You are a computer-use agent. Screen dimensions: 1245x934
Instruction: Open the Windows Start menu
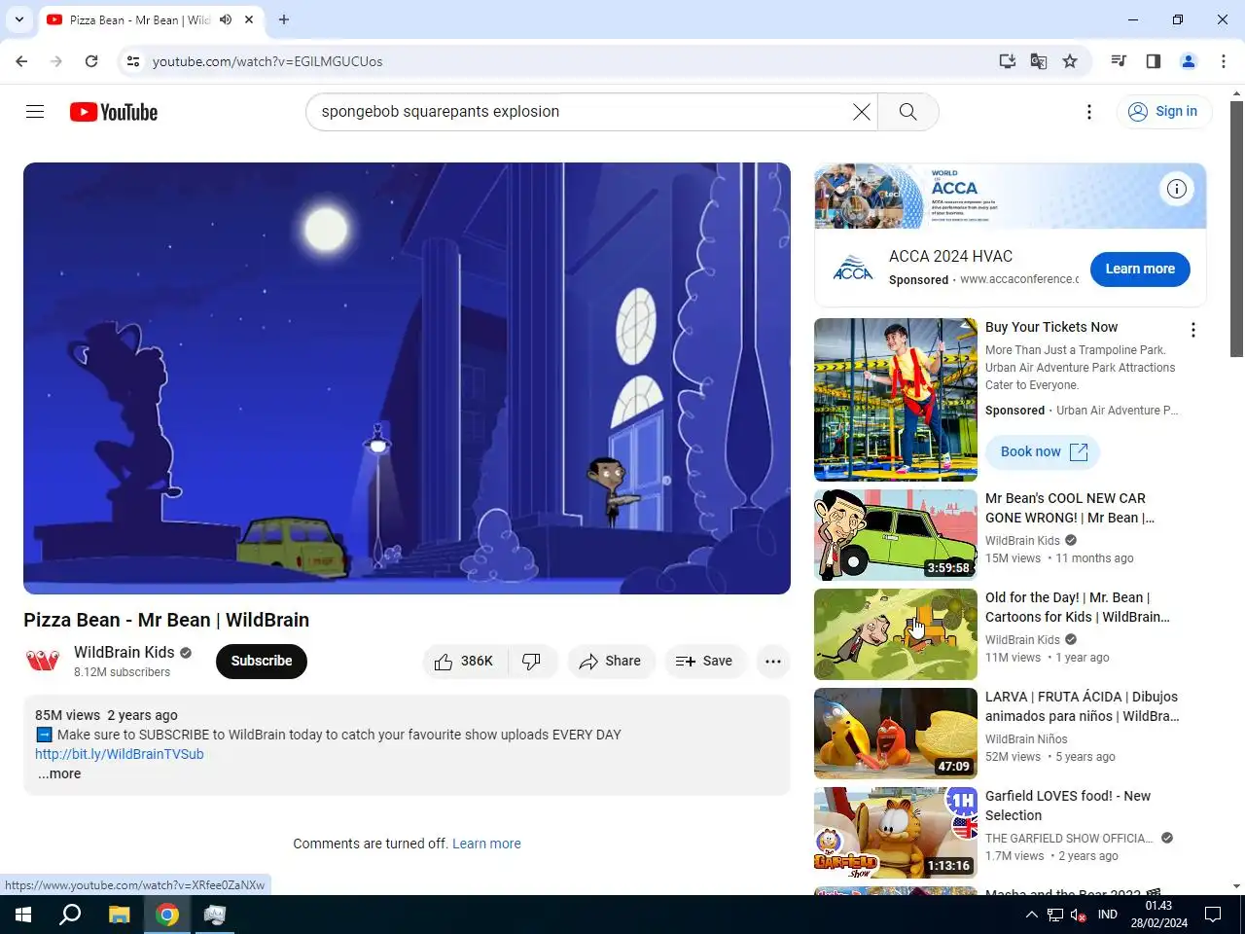(23, 915)
